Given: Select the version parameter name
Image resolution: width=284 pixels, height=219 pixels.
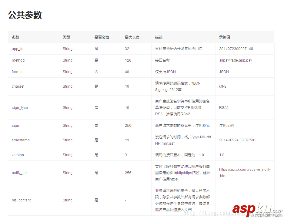Looking at the screenshot, I should tap(17, 155).
